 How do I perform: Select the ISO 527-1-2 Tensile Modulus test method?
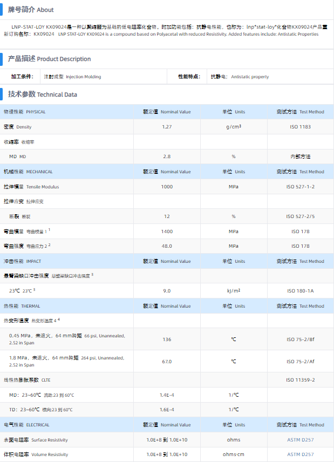(x=300, y=187)
